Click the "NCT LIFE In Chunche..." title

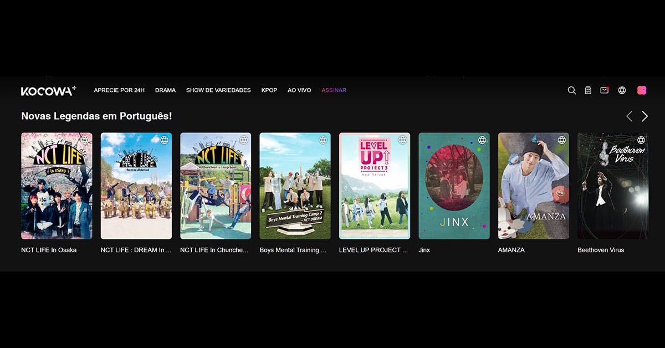214,250
